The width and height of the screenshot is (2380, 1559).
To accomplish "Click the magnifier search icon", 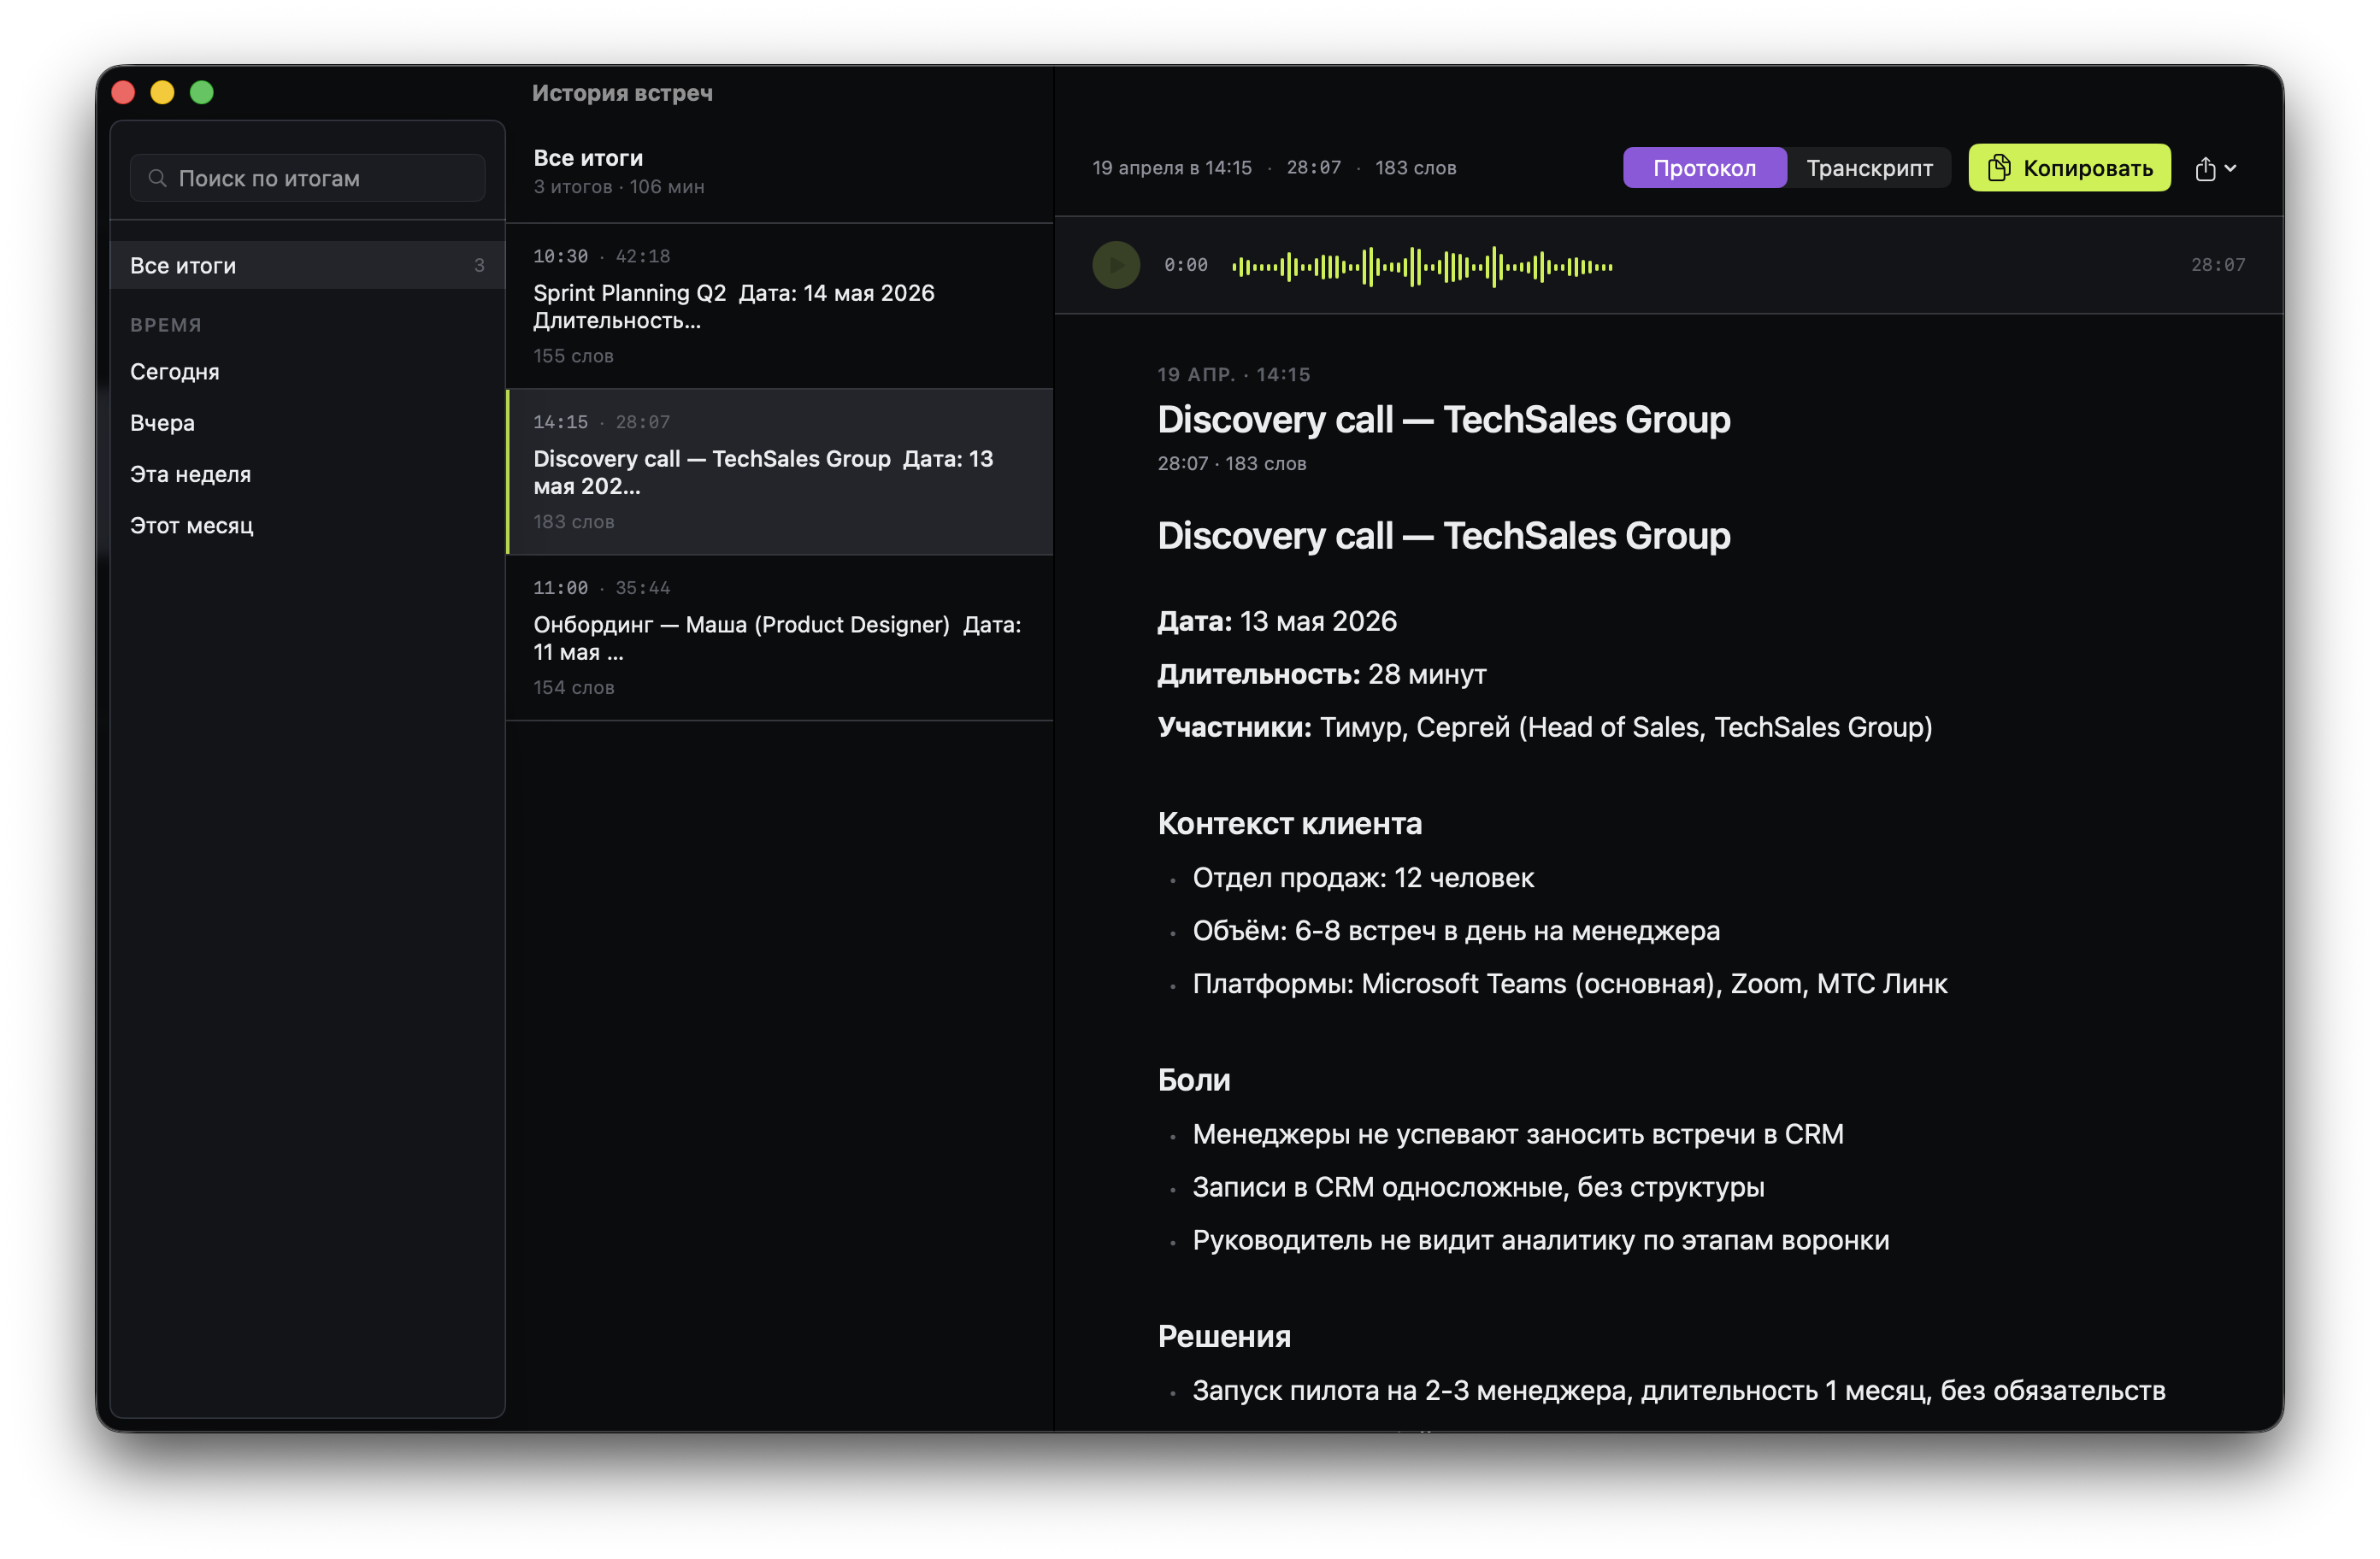I will pos(157,178).
